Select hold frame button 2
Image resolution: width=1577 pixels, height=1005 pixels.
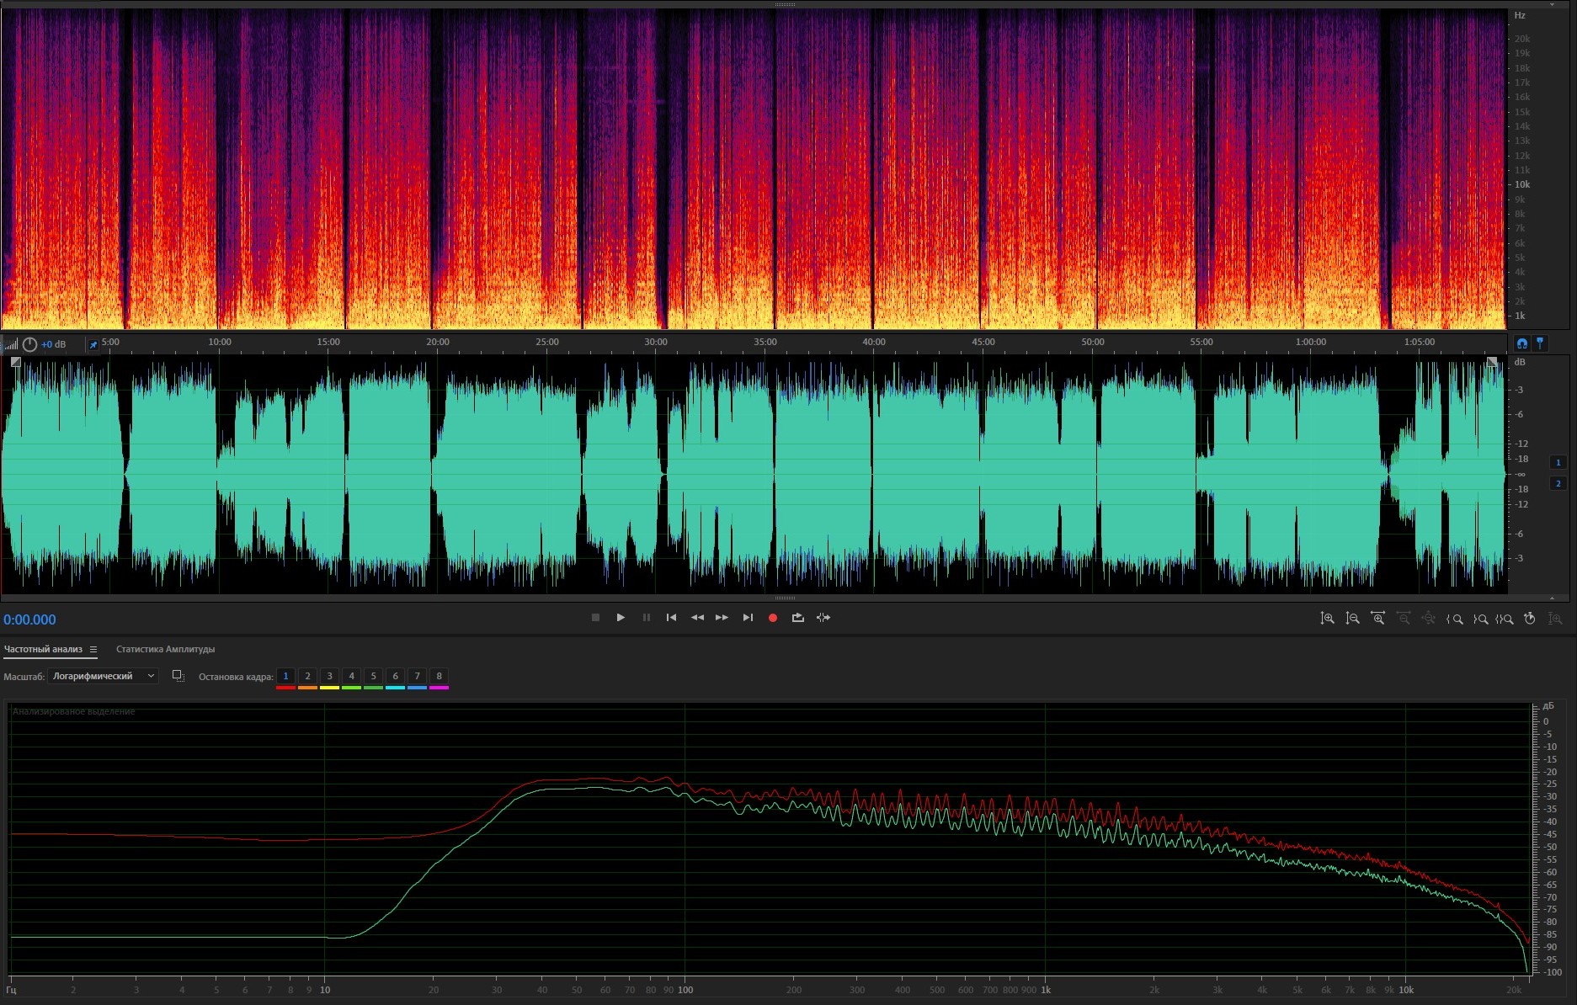tap(307, 676)
